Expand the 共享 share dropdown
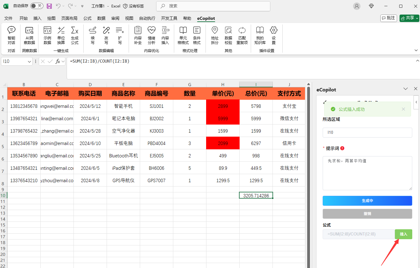 417,18
